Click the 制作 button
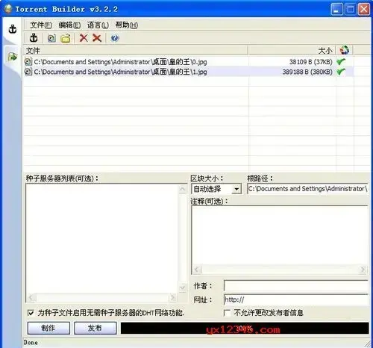The image size is (373, 348). [x=48, y=328]
